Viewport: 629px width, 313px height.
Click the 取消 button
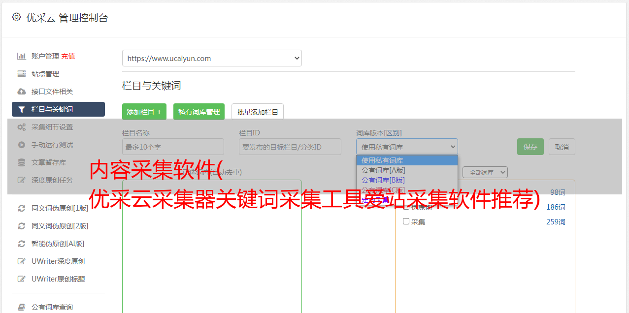pos(562,147)
